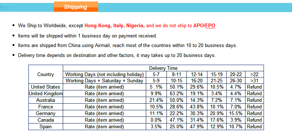
Task: Click the 21.4% cell for Australia
Action: tap(156, 100)
